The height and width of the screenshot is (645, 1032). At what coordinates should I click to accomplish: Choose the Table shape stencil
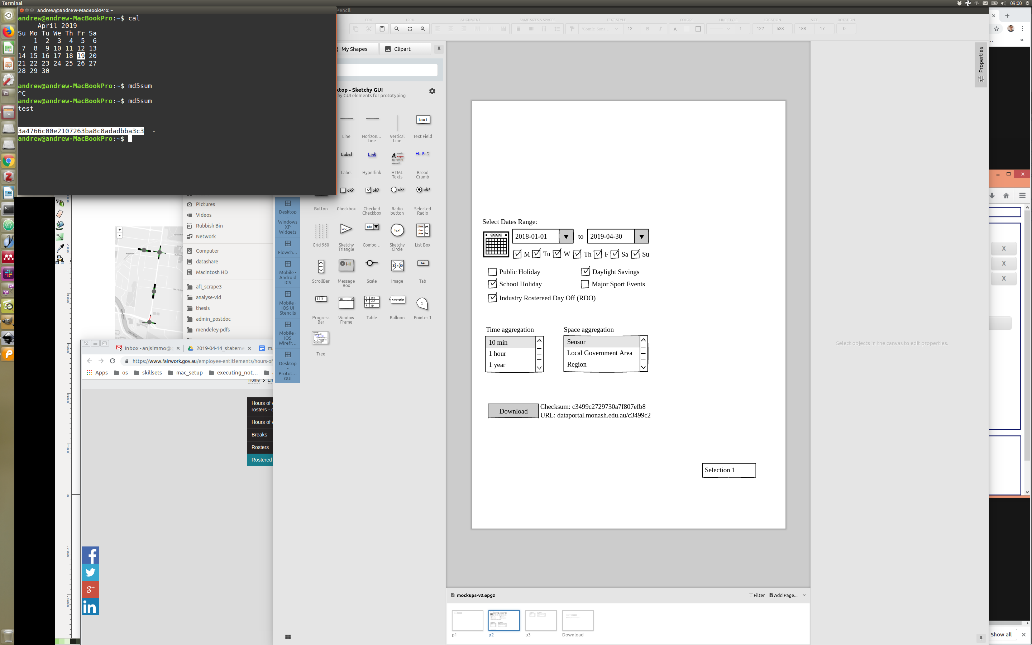tap(372, 302)
